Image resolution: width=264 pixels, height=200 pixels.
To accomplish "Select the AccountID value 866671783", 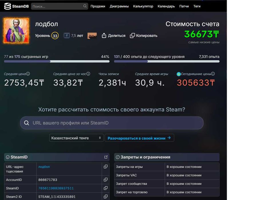I will click(x=48, y=180).
